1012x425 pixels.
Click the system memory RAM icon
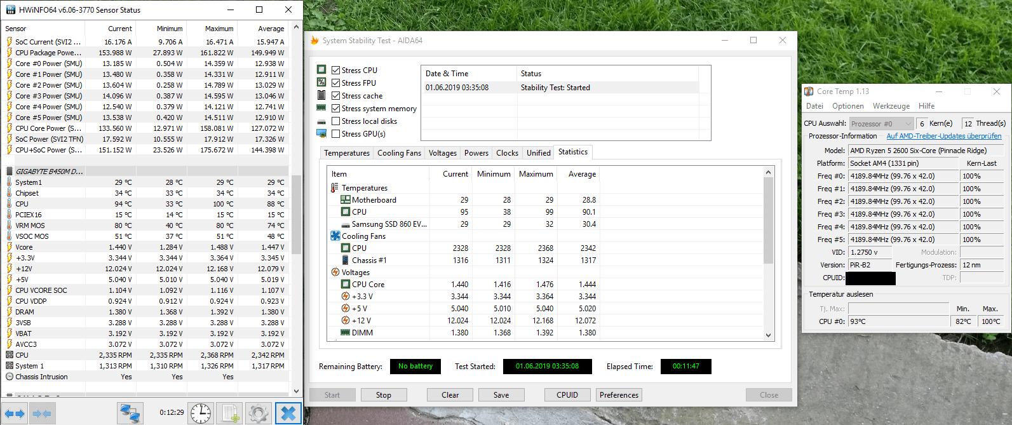tap(321, 108)
